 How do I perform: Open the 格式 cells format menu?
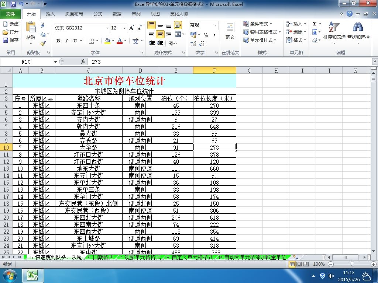[x=296, y=40]
